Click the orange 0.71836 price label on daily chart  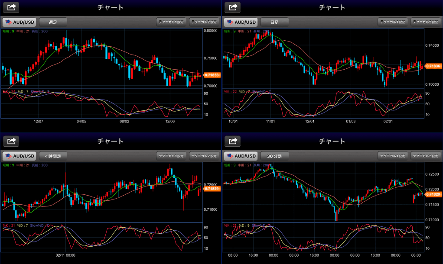click(x=433, y=66)
